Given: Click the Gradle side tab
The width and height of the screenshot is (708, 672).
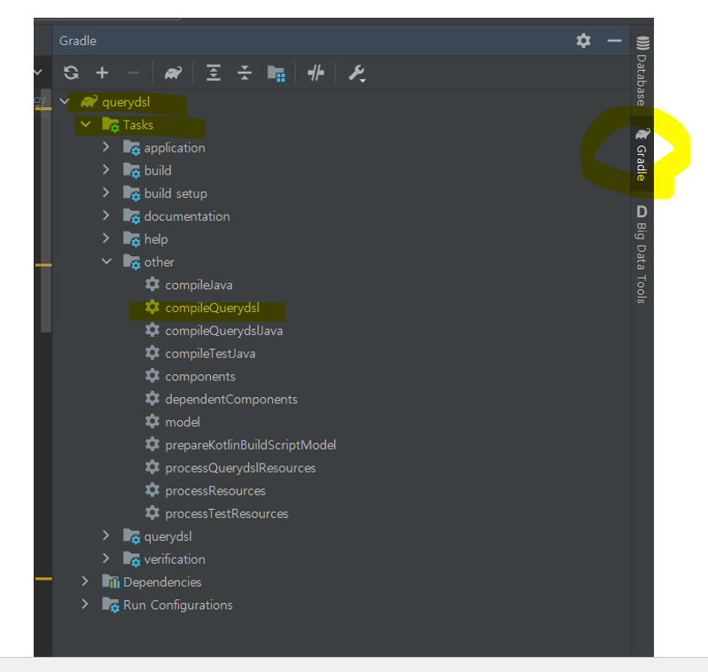Looking at the screenshot, I should click(642, 154).
